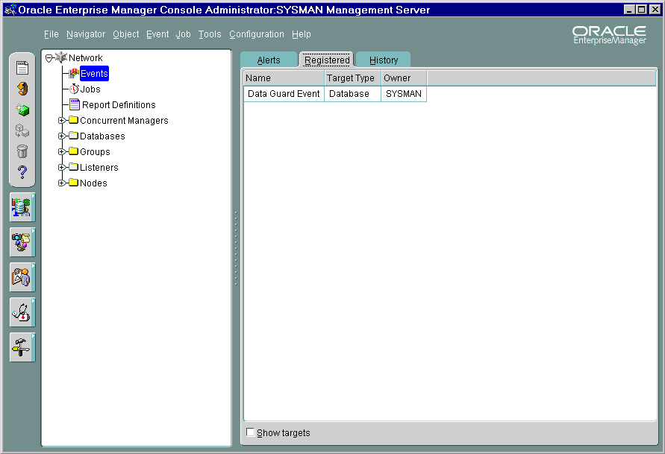The height and width of the screenshot is (454, 665).
Task: Open the Navigator menu
Action: pyautogui.click(x=86, y=34)
